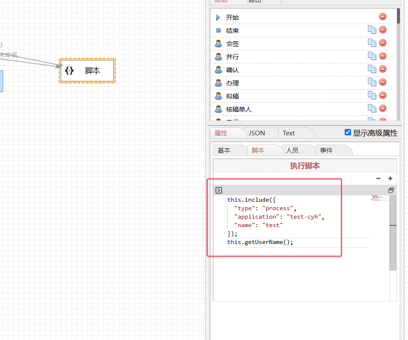Click the "type": "process" code line
This screenshot has height=340, width=408.
click(x=265, y=208)
